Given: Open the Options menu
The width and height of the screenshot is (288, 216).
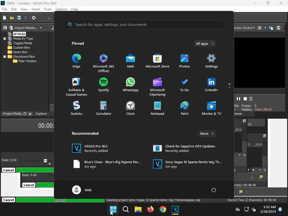Looking at the screenshot, I should tap(61, 9).
